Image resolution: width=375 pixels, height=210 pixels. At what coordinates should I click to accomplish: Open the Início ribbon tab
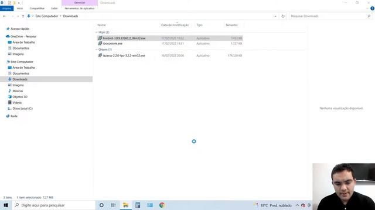[x=20, y=8]
